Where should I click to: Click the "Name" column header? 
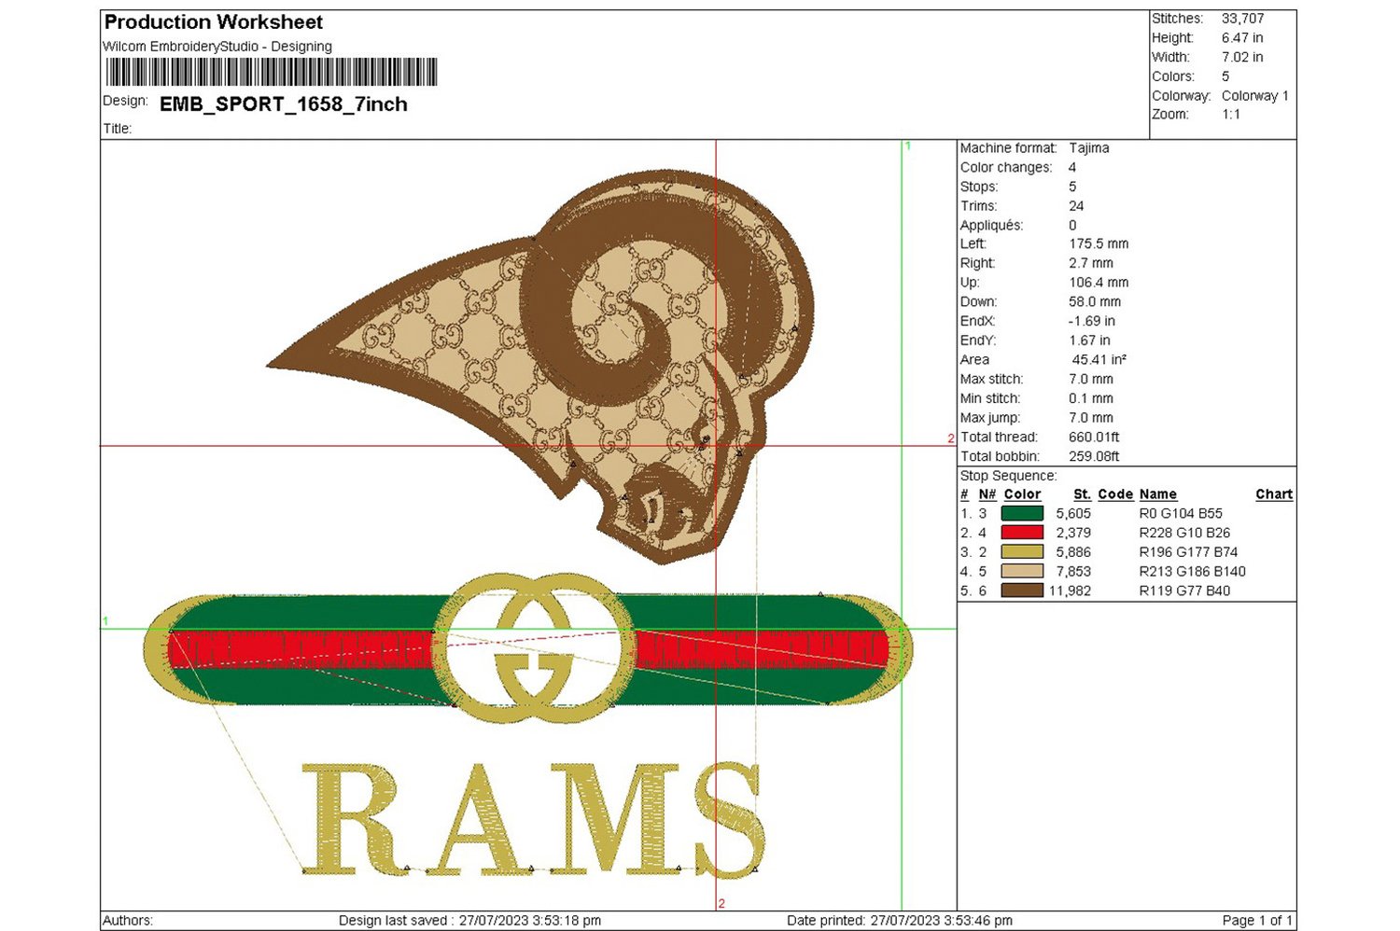click(x=1158, y=494)
